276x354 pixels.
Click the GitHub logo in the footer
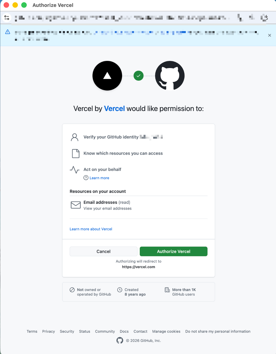click(x=120, y=341)
